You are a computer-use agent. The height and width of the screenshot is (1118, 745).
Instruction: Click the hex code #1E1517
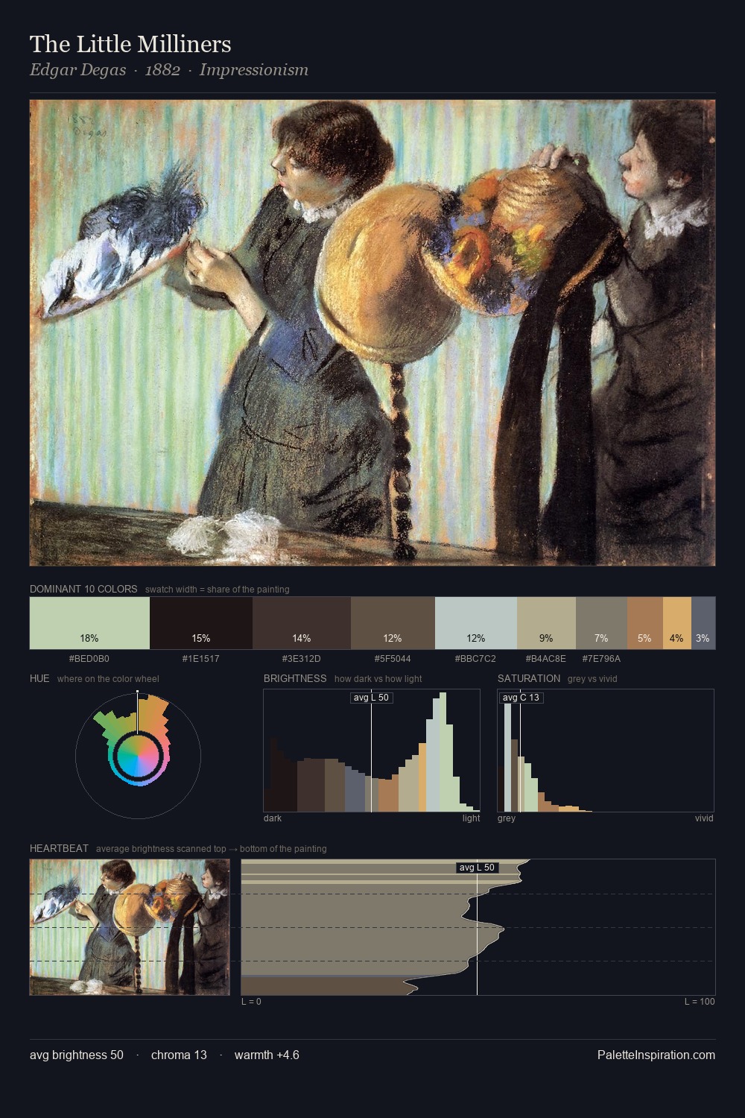[x=201, y=659]
